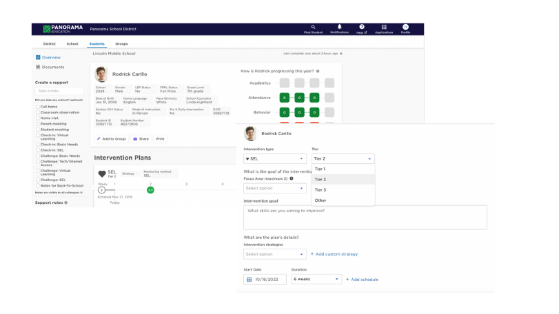Check the Student meeting checkbox
The height and width of the screenshot is (314, 559).
pos(38,129)
